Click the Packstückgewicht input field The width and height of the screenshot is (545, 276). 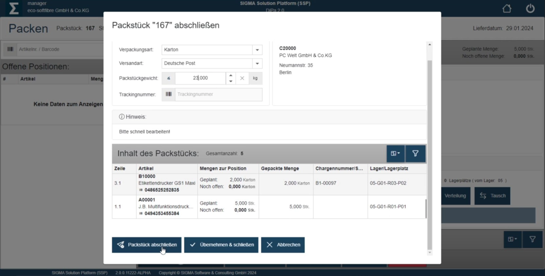click(x=199, y=79)
